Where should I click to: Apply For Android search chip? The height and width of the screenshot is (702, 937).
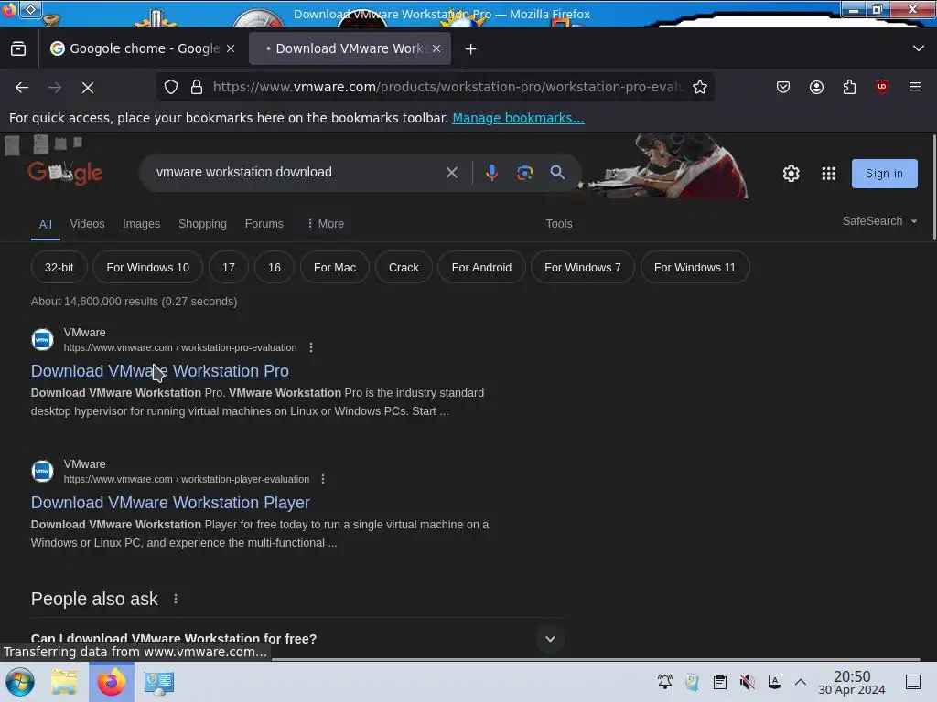481,268
